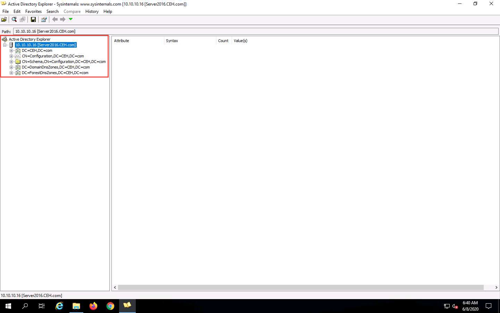500x313 pixels.
Task: Click the Attribute column header
Action: pos(138,41)
